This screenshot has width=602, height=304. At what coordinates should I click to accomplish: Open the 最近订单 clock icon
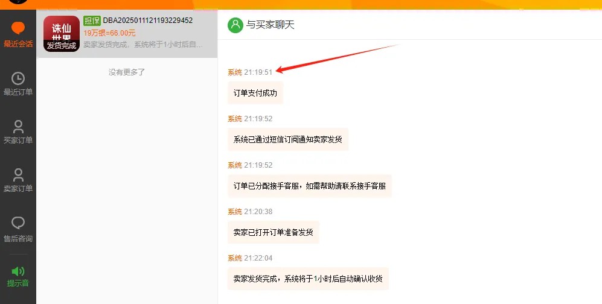tap(18, 78)
